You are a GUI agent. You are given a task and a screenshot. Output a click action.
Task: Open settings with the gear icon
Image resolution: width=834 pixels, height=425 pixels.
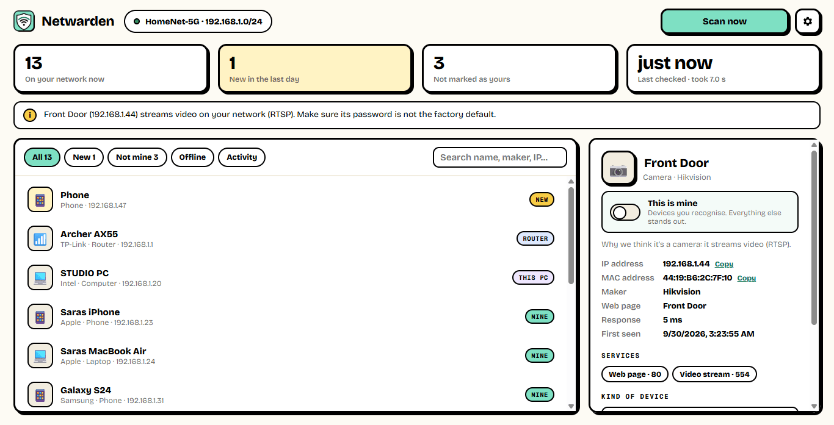click(x=808, y=21)
